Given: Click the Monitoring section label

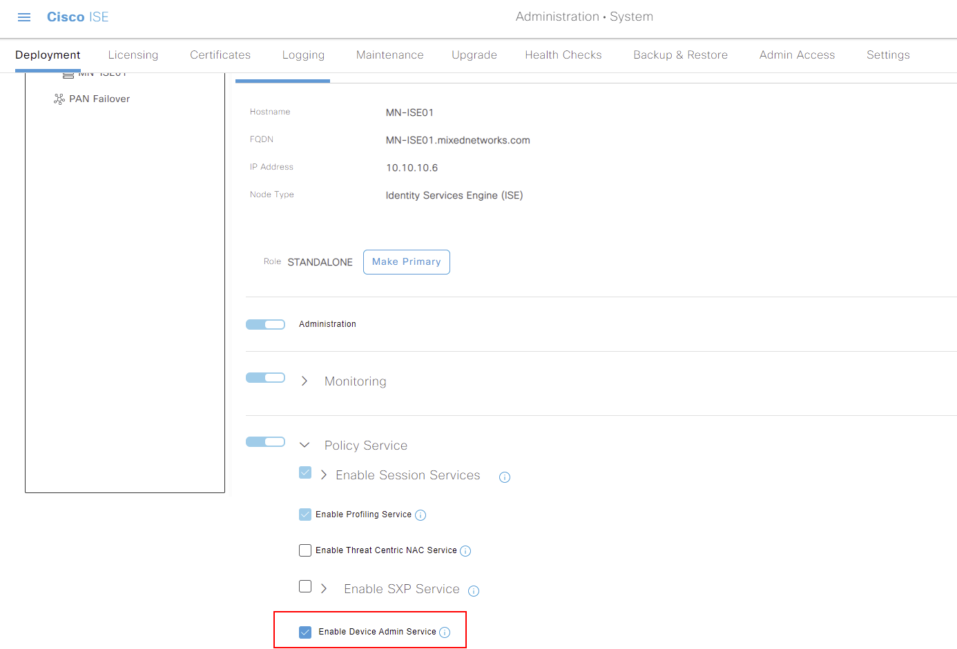Looking at the screenshot, I should (356, 381).
